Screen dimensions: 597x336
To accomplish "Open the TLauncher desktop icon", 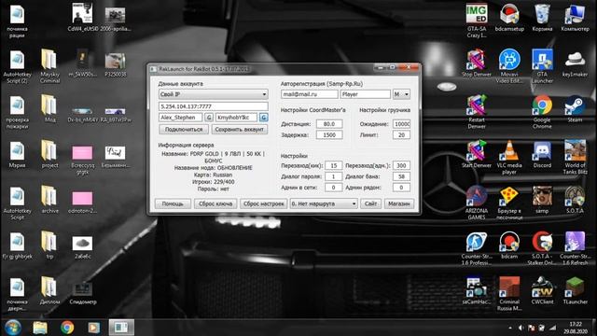I will [x=575, y=290].
